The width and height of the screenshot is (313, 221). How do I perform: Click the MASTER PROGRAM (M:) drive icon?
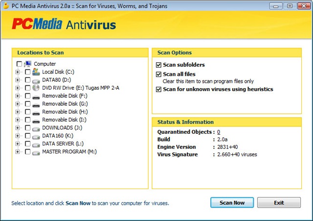click(x=36, y=152)
